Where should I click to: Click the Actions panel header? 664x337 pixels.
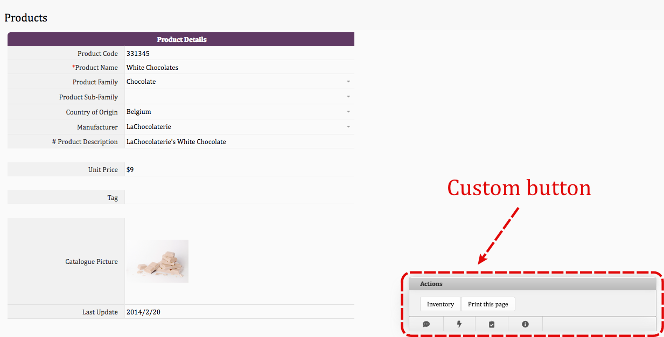tap(532, 284)
